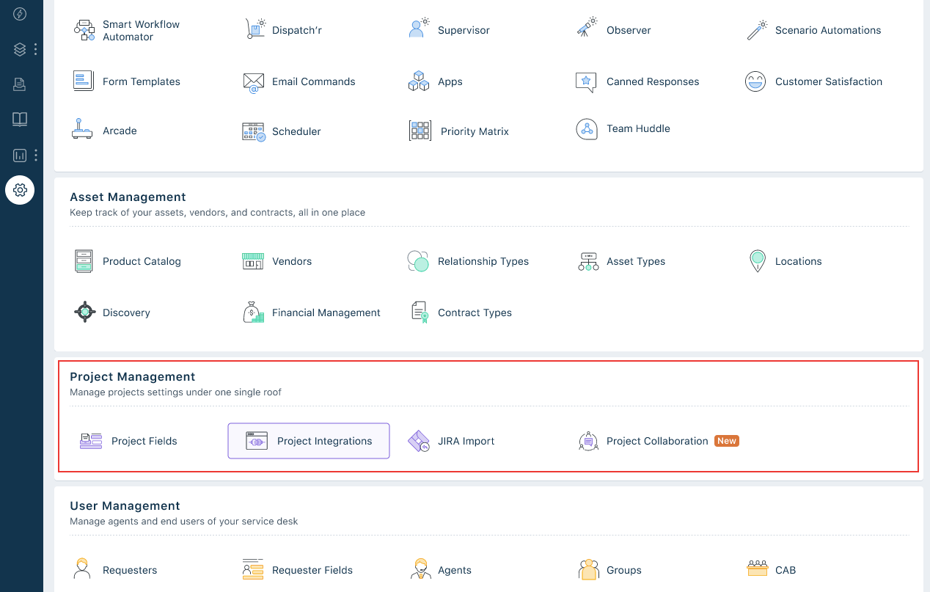Expand the reports icon's three-dot menu
Screen dimensions: 930x592
coord(36,155)
